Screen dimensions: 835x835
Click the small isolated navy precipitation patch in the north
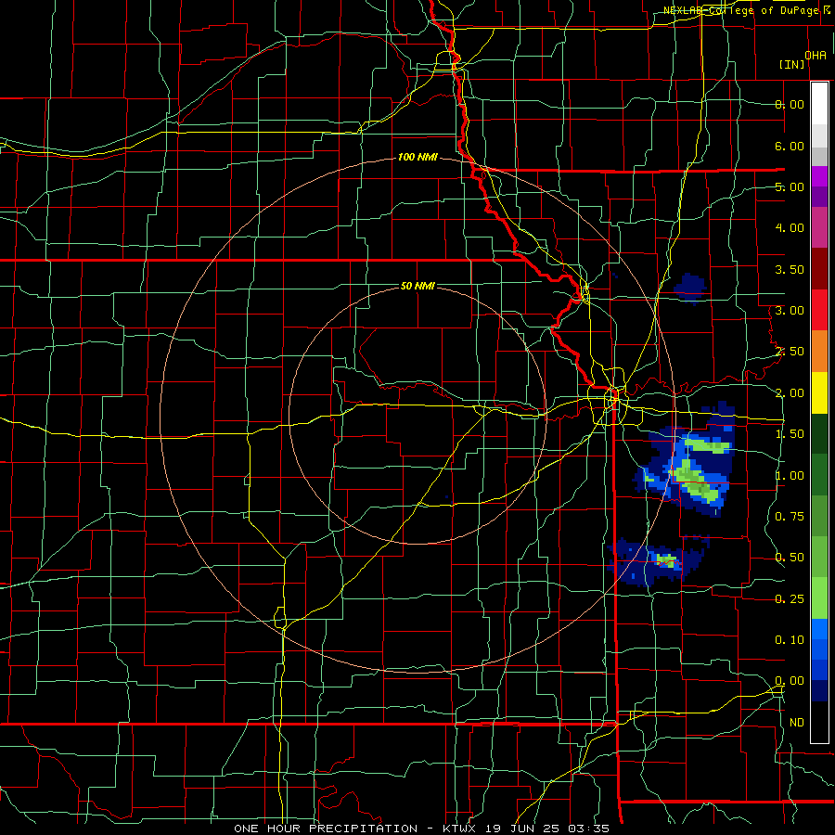[x=690, y=289]
